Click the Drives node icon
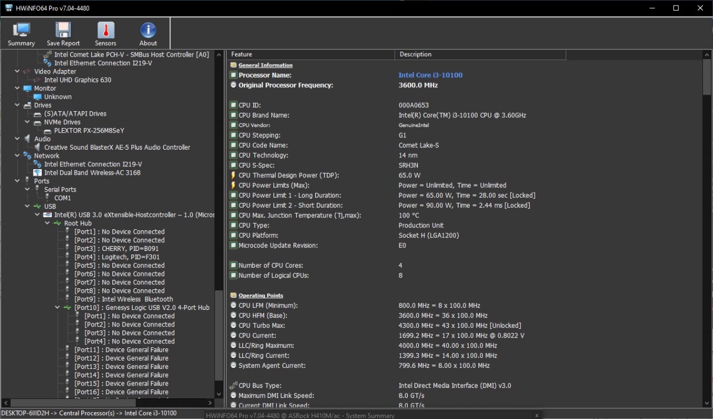This screenshot has width=713, height=419. tap(28, 105)
